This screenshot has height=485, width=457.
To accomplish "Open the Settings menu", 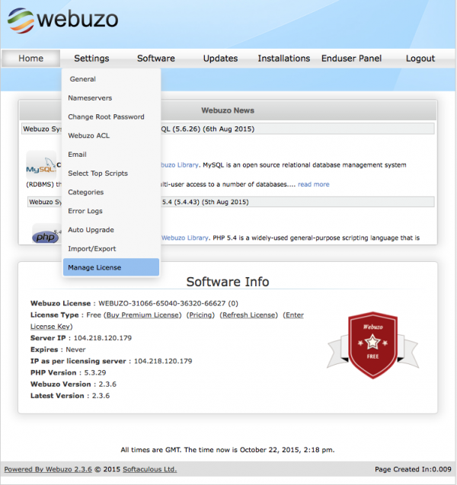I will 91,59.
